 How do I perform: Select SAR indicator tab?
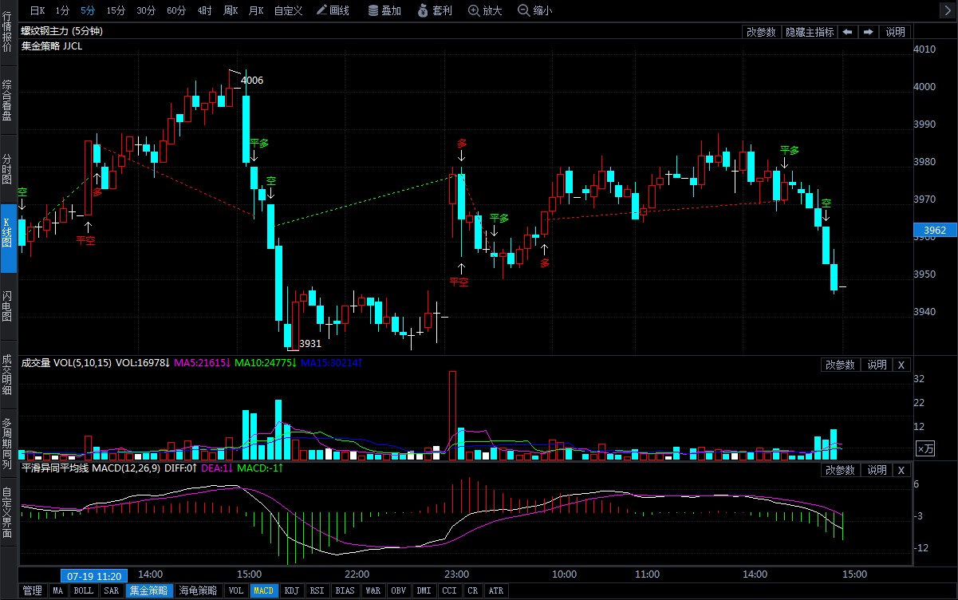(112, 591)
